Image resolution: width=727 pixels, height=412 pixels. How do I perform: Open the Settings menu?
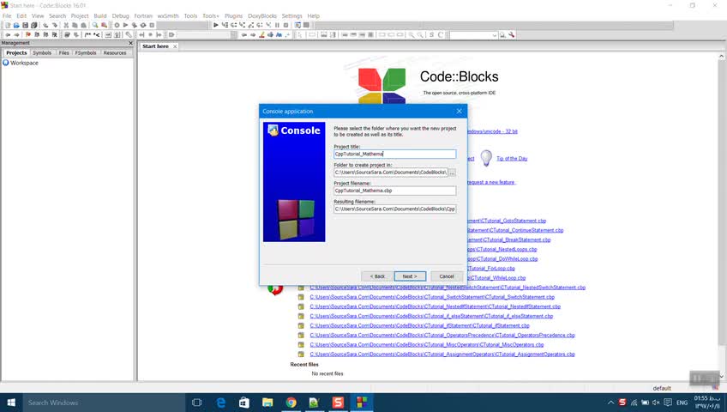pos(291,15)
